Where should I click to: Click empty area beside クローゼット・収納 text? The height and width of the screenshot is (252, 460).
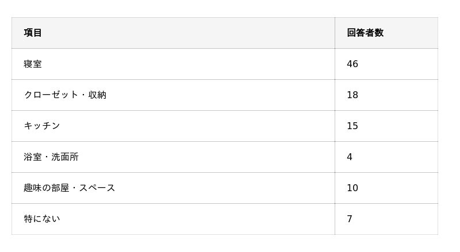pyautogui.click(x=220, y=95)
